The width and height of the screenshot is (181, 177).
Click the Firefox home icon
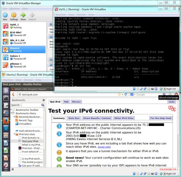[x=176, y=94]
